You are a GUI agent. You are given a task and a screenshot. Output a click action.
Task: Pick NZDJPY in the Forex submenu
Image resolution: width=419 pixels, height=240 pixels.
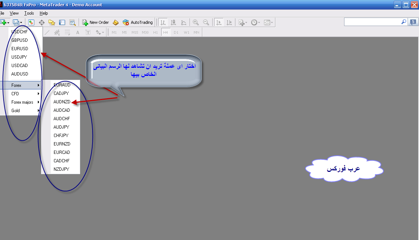pyautogui.click(x=61, y=169)
